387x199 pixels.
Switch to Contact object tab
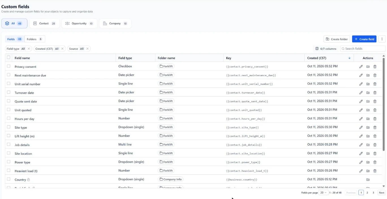point(44,23)
